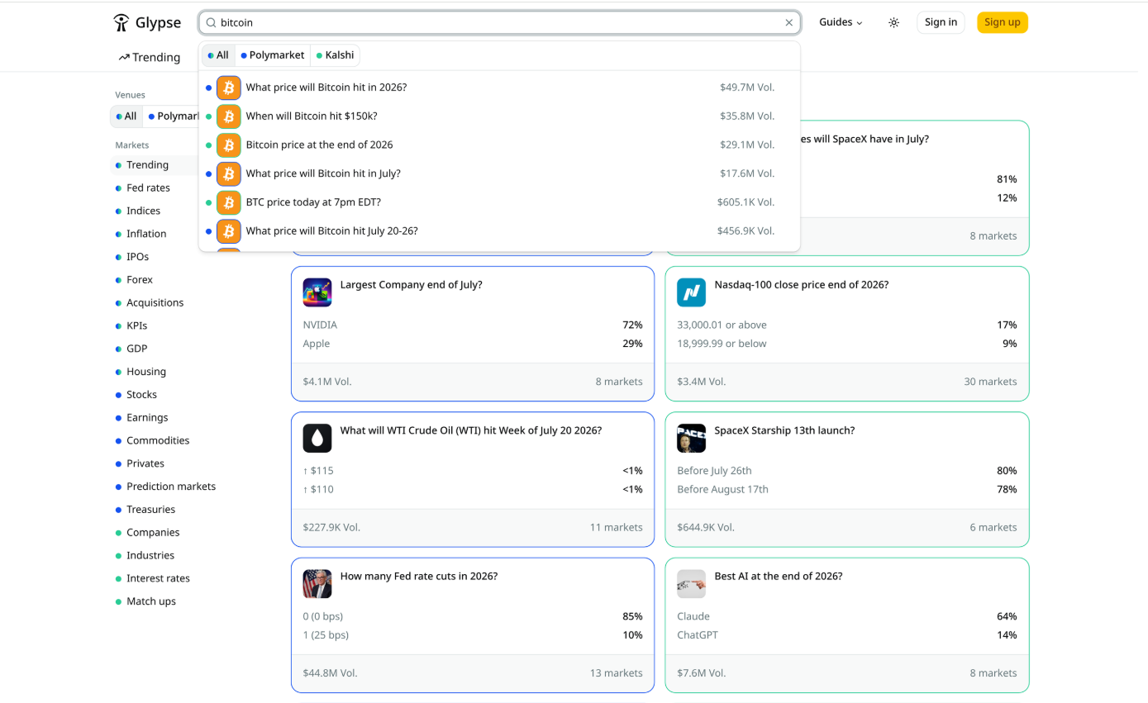Select the '18,999.99 or below' outcome
Image resolution: width=1148 pixels, height=703 pixels.
tap(846, 344)
